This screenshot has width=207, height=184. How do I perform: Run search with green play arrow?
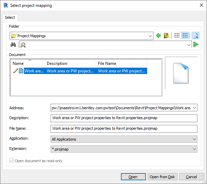[x=196, y=45]
